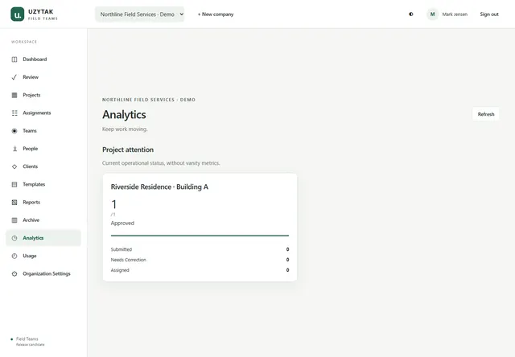
Task: Click the large approved count 1
Action: [113, 204]
